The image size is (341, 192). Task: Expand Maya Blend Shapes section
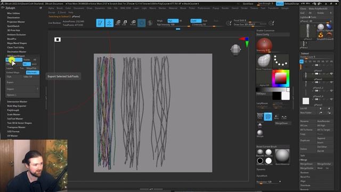click(x=17, y=43)
